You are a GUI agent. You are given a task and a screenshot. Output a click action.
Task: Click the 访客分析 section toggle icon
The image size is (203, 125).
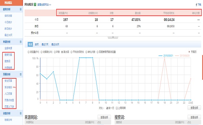point(20,113)
